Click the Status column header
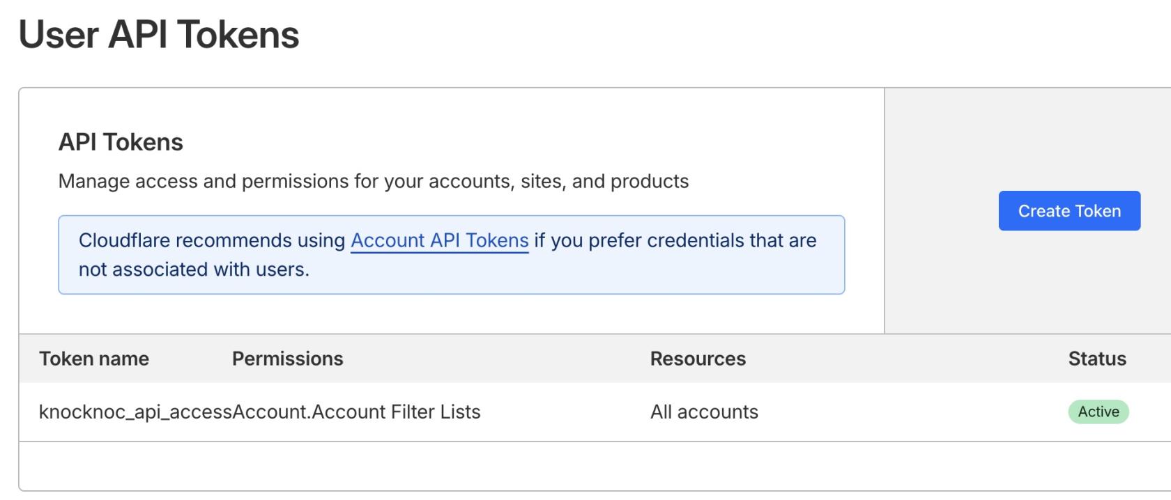This screenshot has height=500, width=1171. [1096, 359]
